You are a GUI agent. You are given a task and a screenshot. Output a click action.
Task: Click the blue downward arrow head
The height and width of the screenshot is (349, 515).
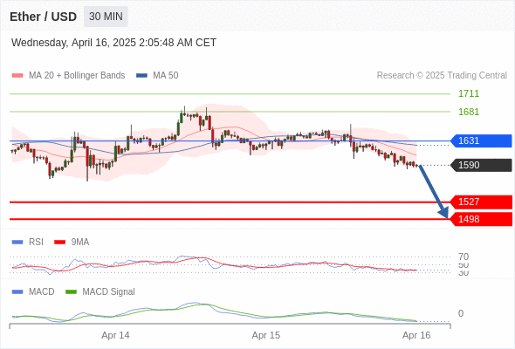pyautogui.click(x=443, y=213)
